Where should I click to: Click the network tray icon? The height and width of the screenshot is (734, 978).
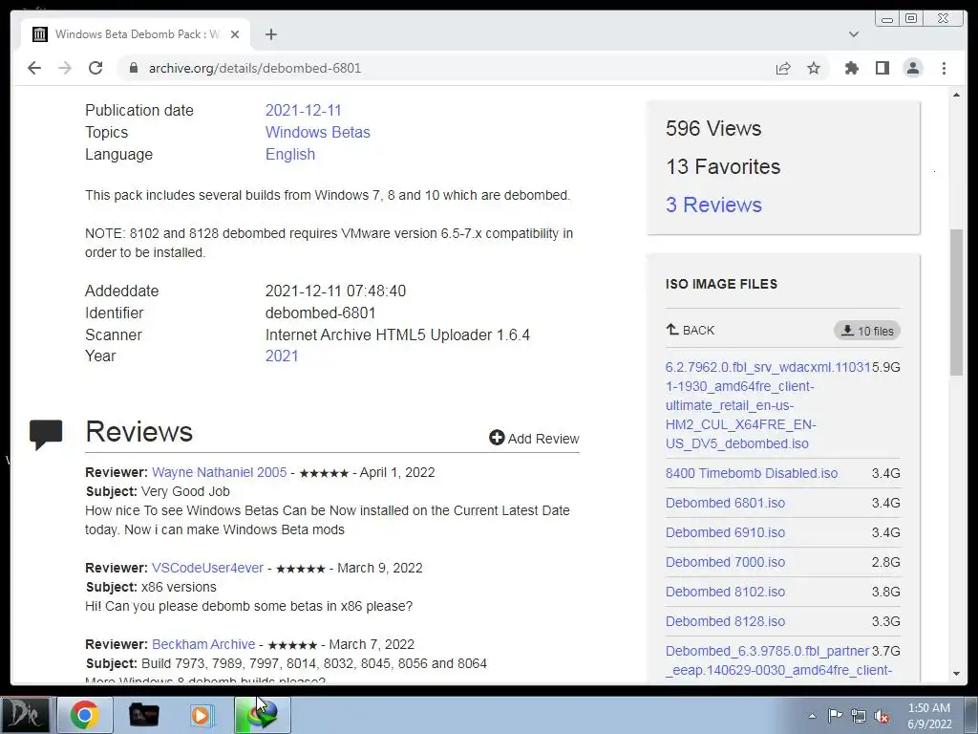point(859,716)
